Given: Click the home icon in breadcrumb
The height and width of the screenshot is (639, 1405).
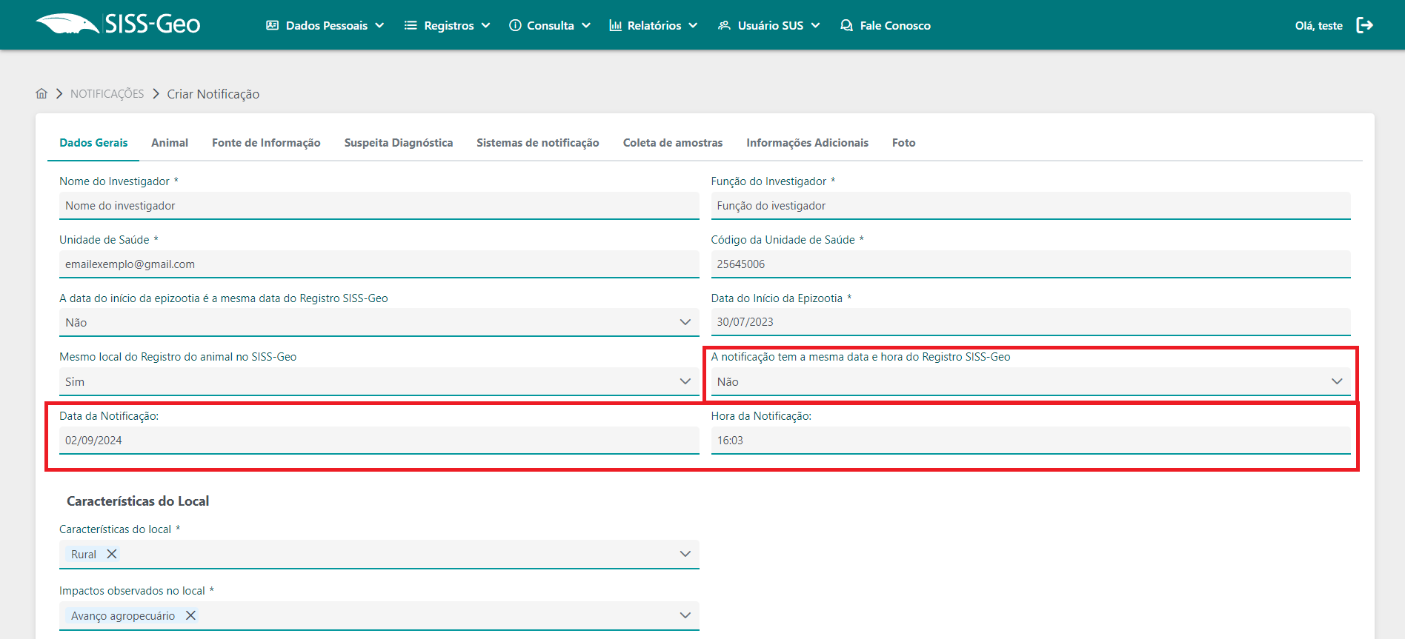Looking at the screenshot, I should click(x=41, y=94).
